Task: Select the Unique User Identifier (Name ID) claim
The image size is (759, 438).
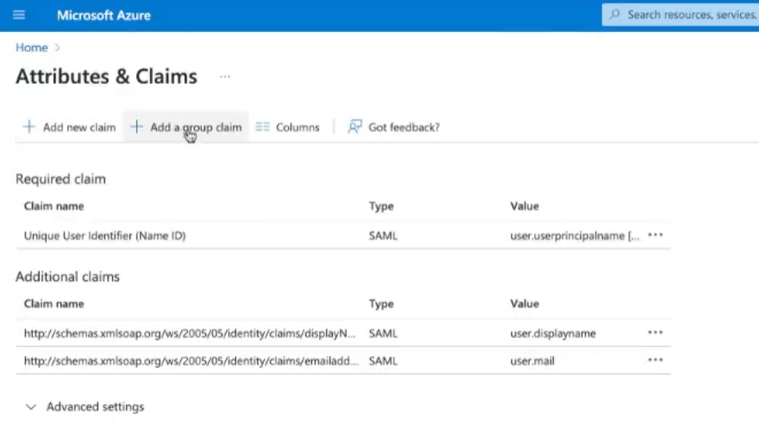Action: point(104,235)
